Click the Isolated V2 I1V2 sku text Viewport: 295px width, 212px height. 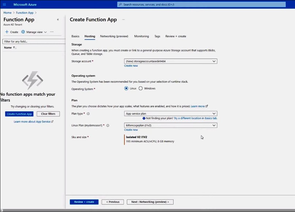coord(137,137)
